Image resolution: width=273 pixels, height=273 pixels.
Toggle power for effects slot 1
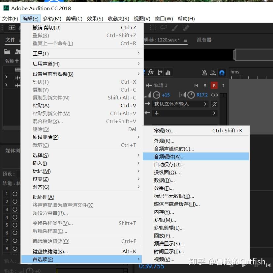click(15, 194)
